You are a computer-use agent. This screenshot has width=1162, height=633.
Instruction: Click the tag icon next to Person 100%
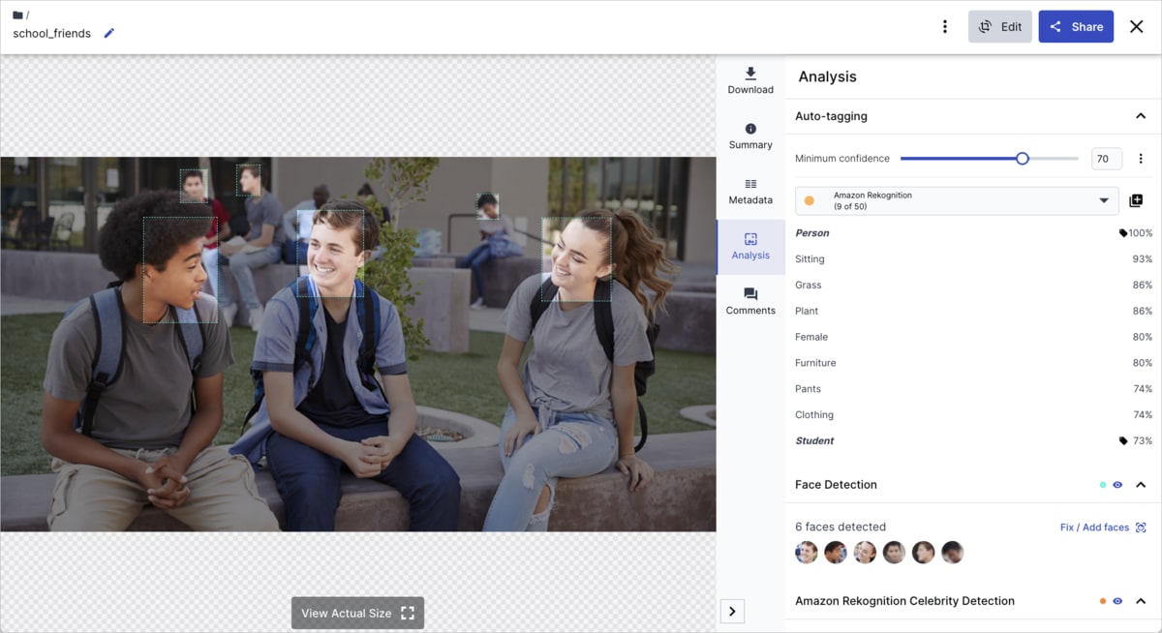click(1123, 233)
